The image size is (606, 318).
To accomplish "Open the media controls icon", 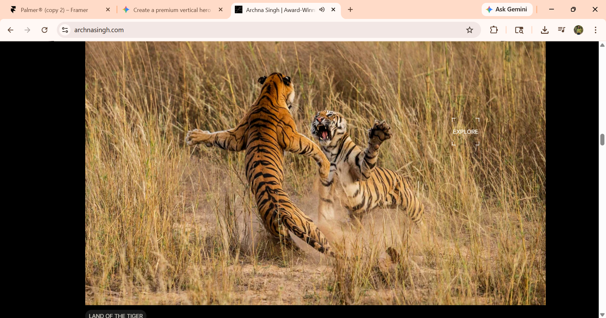I will click(x=561, y=30).
